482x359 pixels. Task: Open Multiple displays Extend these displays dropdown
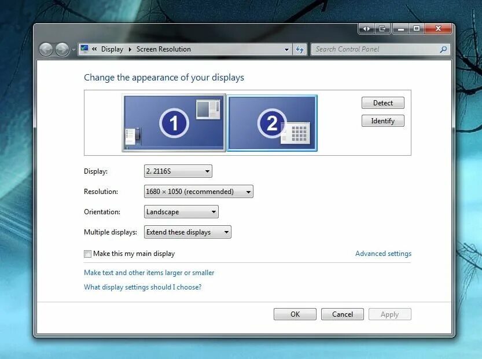click(x=187, y=232)
